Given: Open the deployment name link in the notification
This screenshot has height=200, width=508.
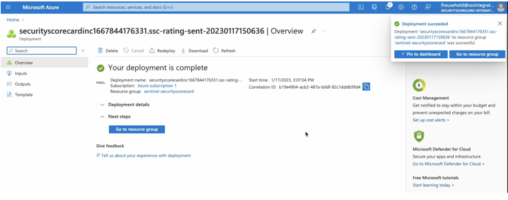Looking at the screenshot, I should point(446,34).
